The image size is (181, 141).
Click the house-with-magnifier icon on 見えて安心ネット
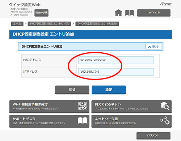pyautogui.click(x=165, y=106)
